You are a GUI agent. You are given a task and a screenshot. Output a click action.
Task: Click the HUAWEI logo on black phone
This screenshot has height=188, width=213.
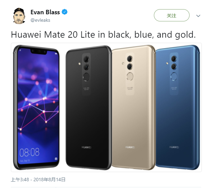[x=86, y=147]
